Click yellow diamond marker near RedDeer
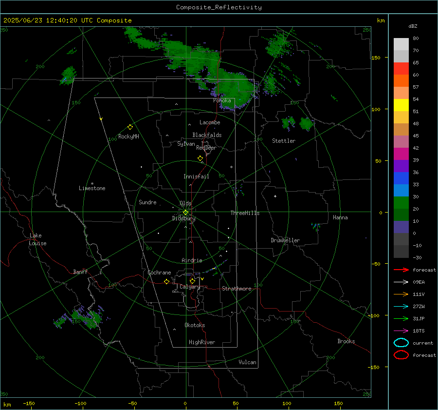438x410 pixels. [x=200, y=158]
